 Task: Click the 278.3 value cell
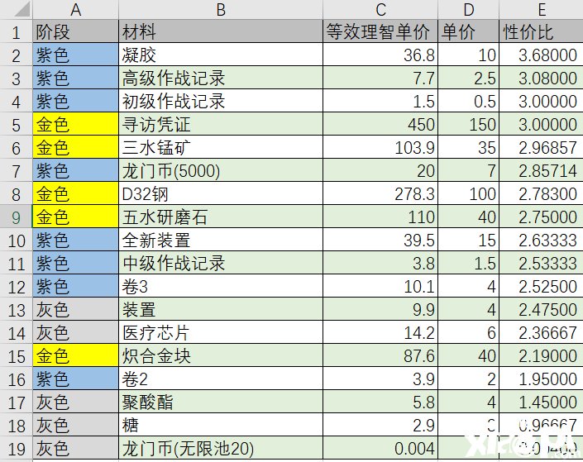tap(380, 193)
